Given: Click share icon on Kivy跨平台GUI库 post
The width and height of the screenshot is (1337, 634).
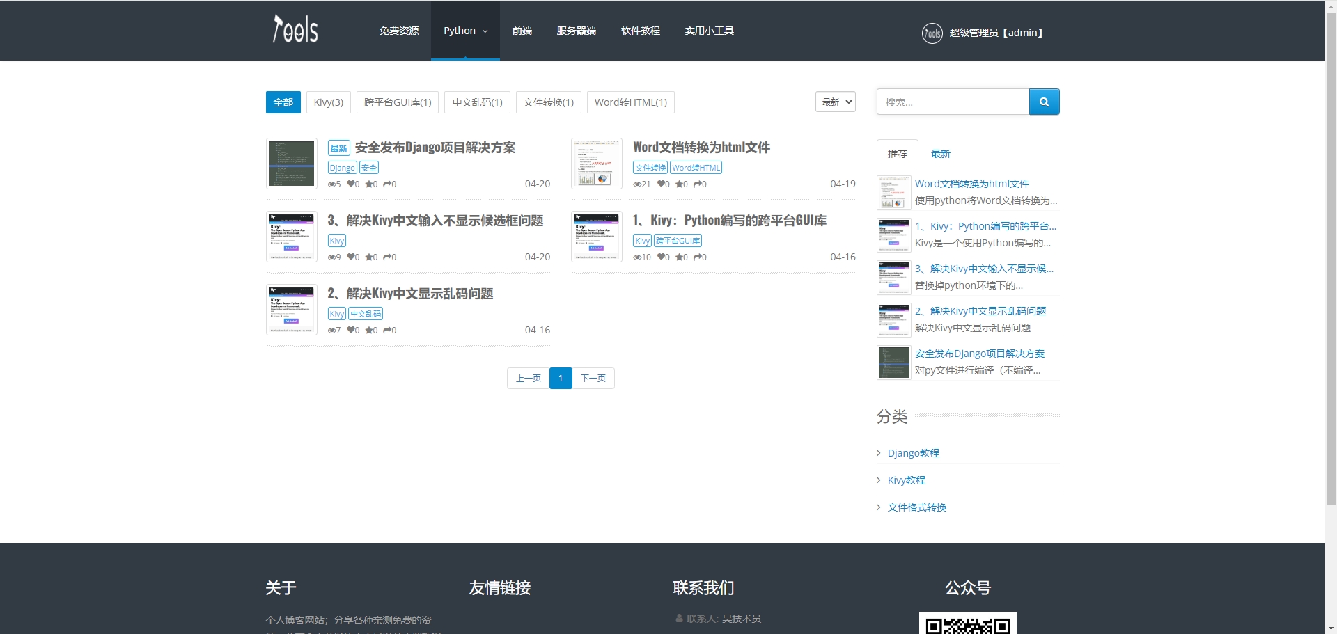Looking at the screenshot, I should point(697,257).
